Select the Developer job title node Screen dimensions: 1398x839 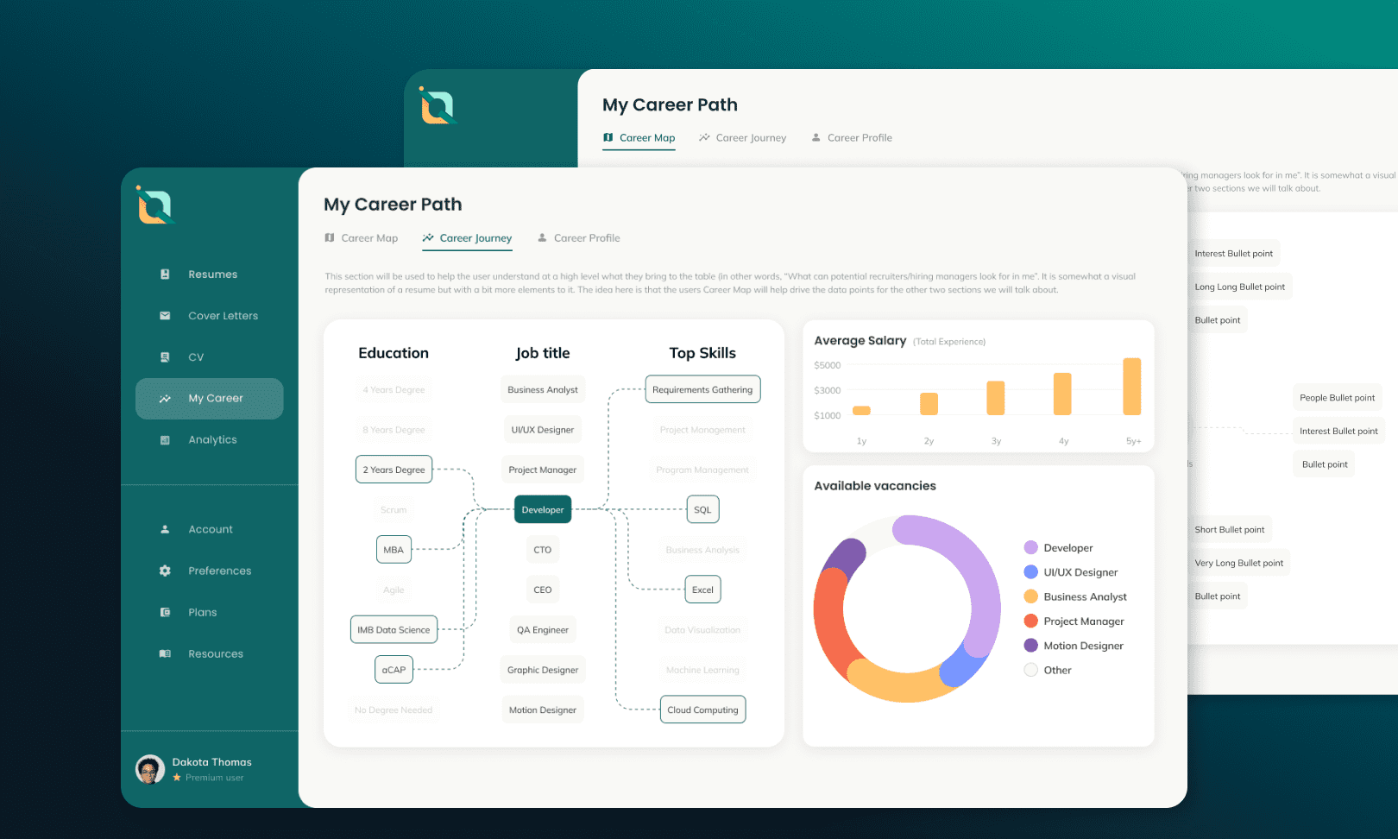(x=543, y=510)
